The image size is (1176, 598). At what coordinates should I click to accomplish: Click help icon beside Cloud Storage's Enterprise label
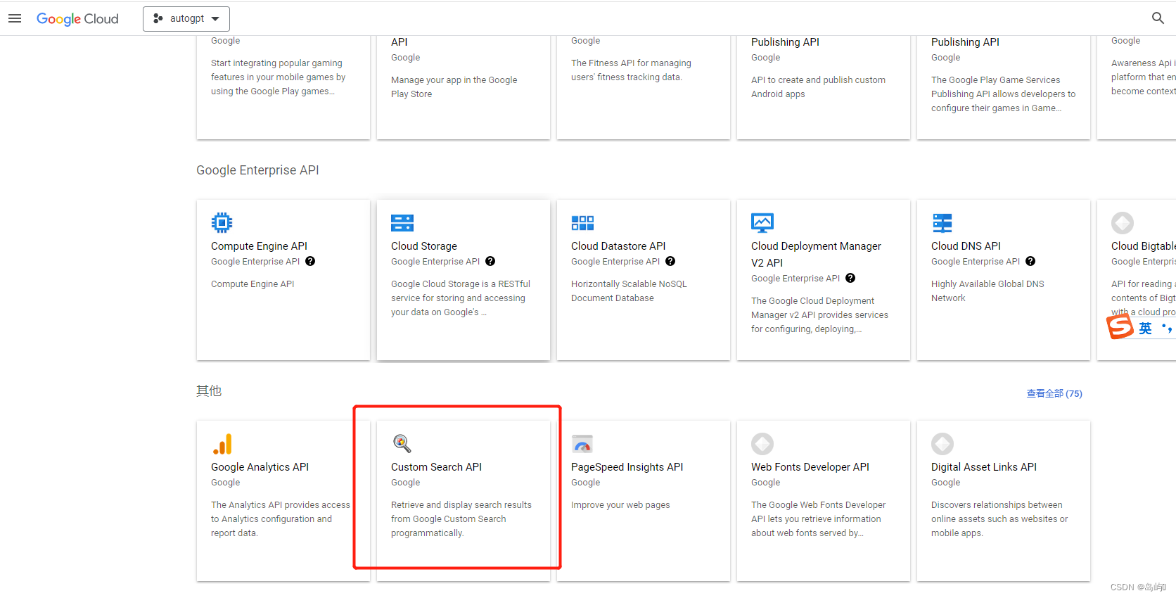pos(490,261)
